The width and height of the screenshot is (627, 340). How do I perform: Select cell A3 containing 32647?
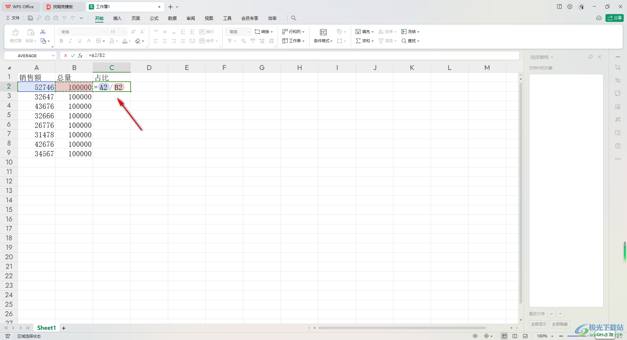37,97
